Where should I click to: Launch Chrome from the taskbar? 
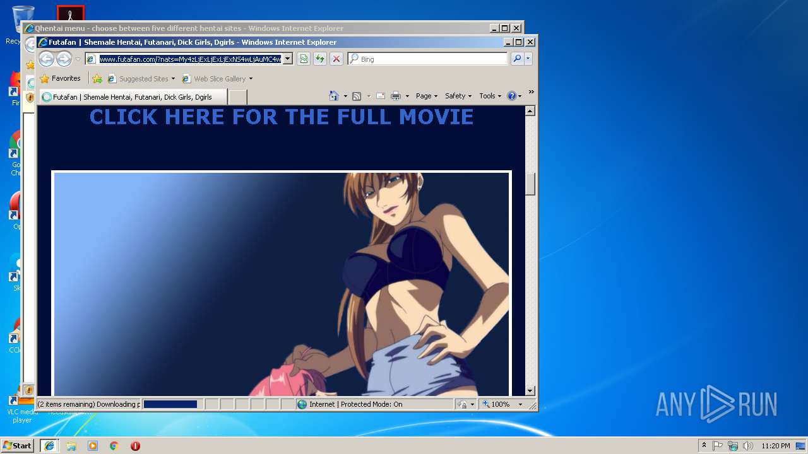(x=114, y=446)
